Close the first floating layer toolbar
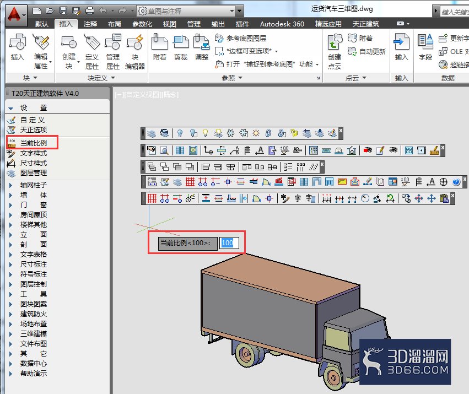The image size is (469, 394). pyautogui.click(x=341, y=131)
